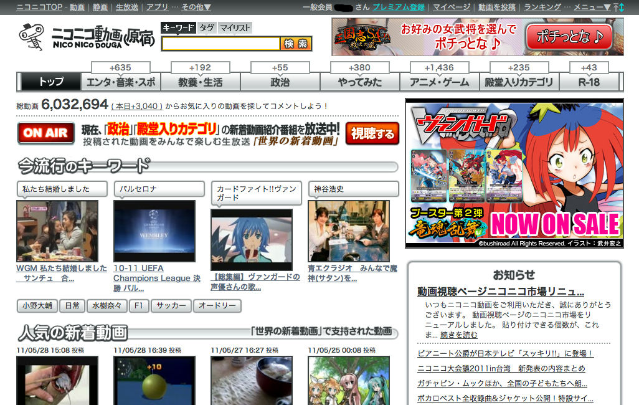Click the Vanguard NOW ON SALE ad

[x=514, y=173]
